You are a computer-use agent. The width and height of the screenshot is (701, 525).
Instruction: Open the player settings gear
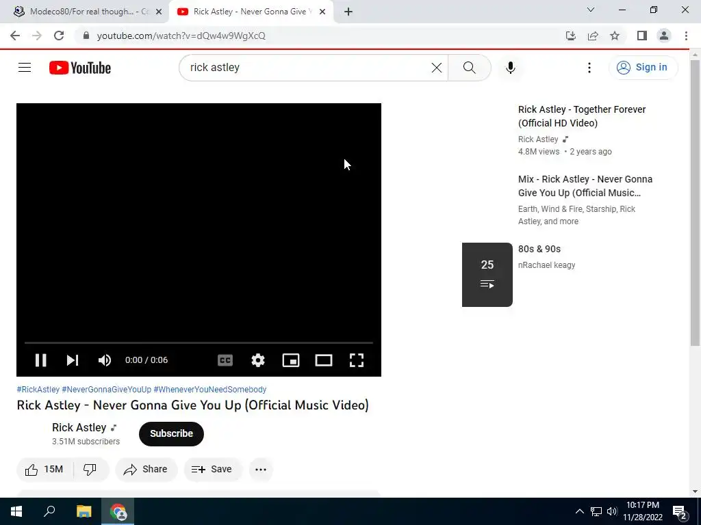(258, 360)
